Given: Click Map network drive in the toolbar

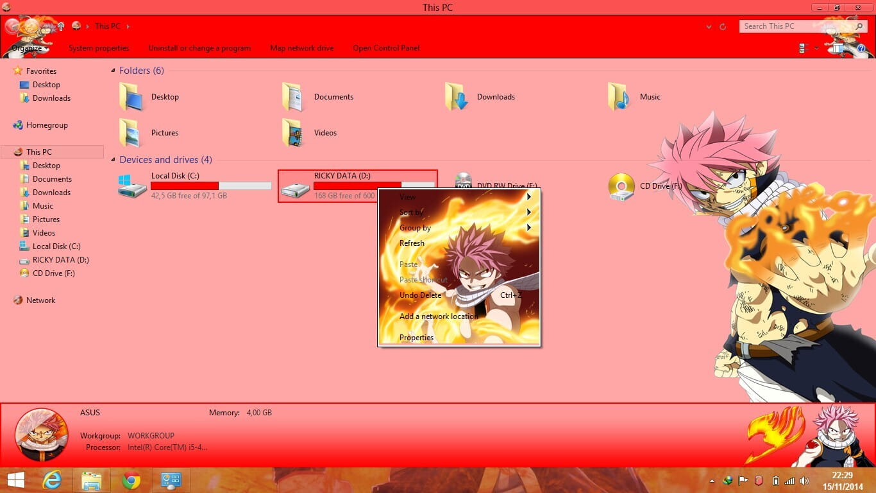Looking at the screenshot, I should tap(301, 48).
